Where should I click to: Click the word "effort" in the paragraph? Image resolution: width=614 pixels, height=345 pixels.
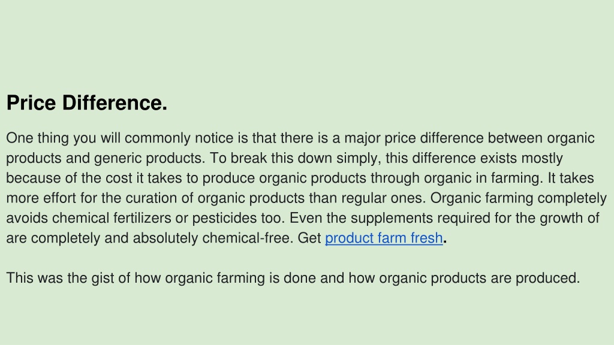pyautogui.click(x=59, y=198)
